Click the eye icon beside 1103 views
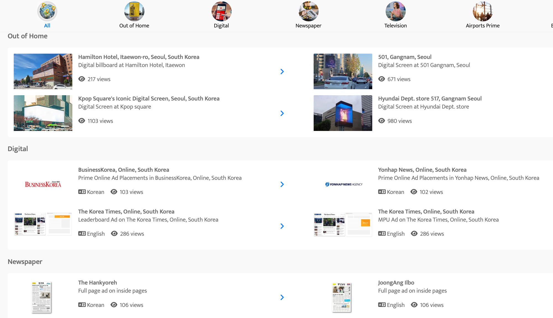Screen dimensions: 553x318 pyautogui.click(x=82, y=121)
